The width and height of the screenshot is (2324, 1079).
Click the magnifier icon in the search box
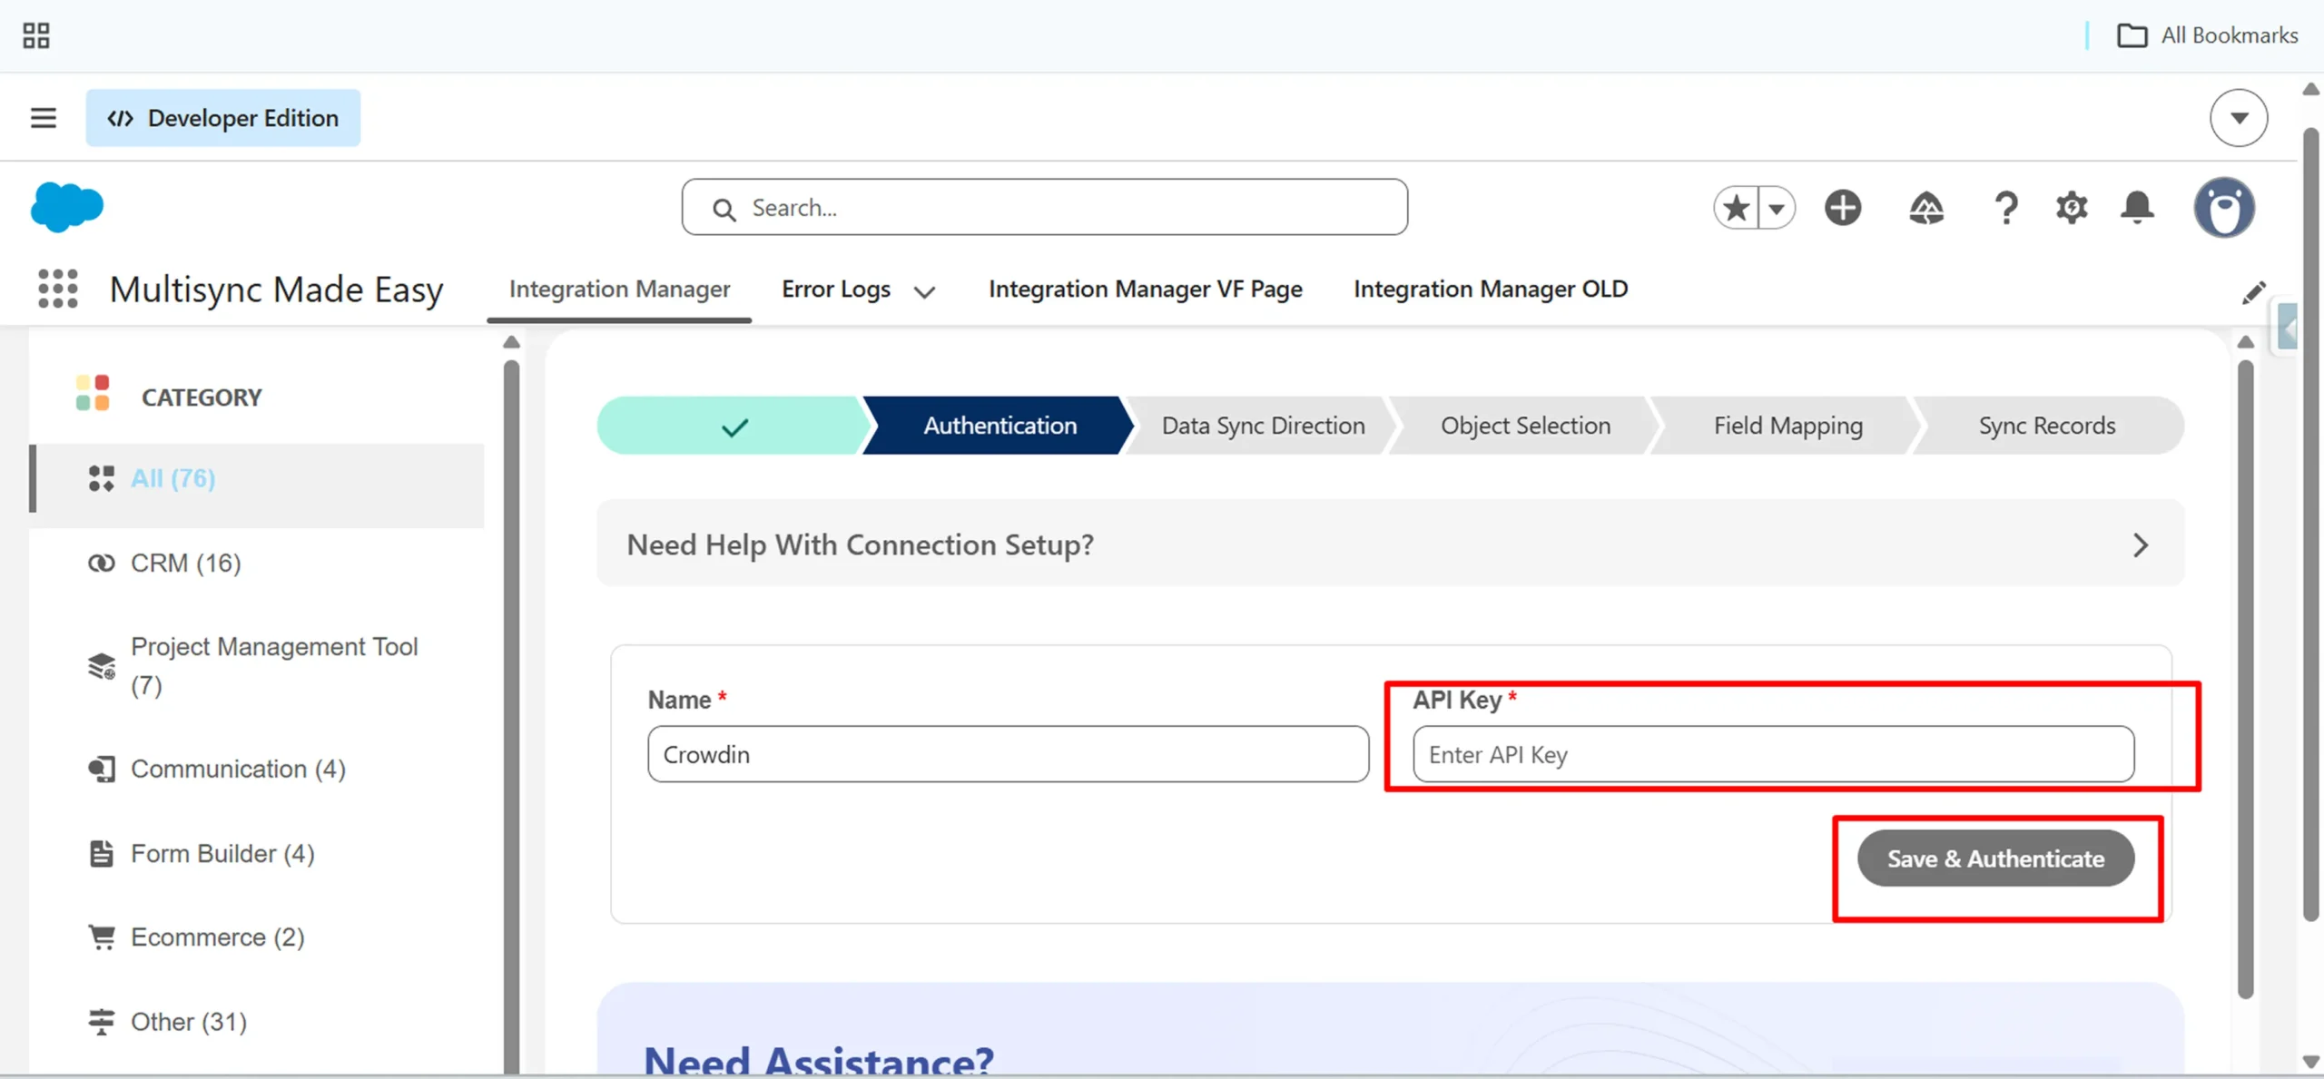[724, 210]
